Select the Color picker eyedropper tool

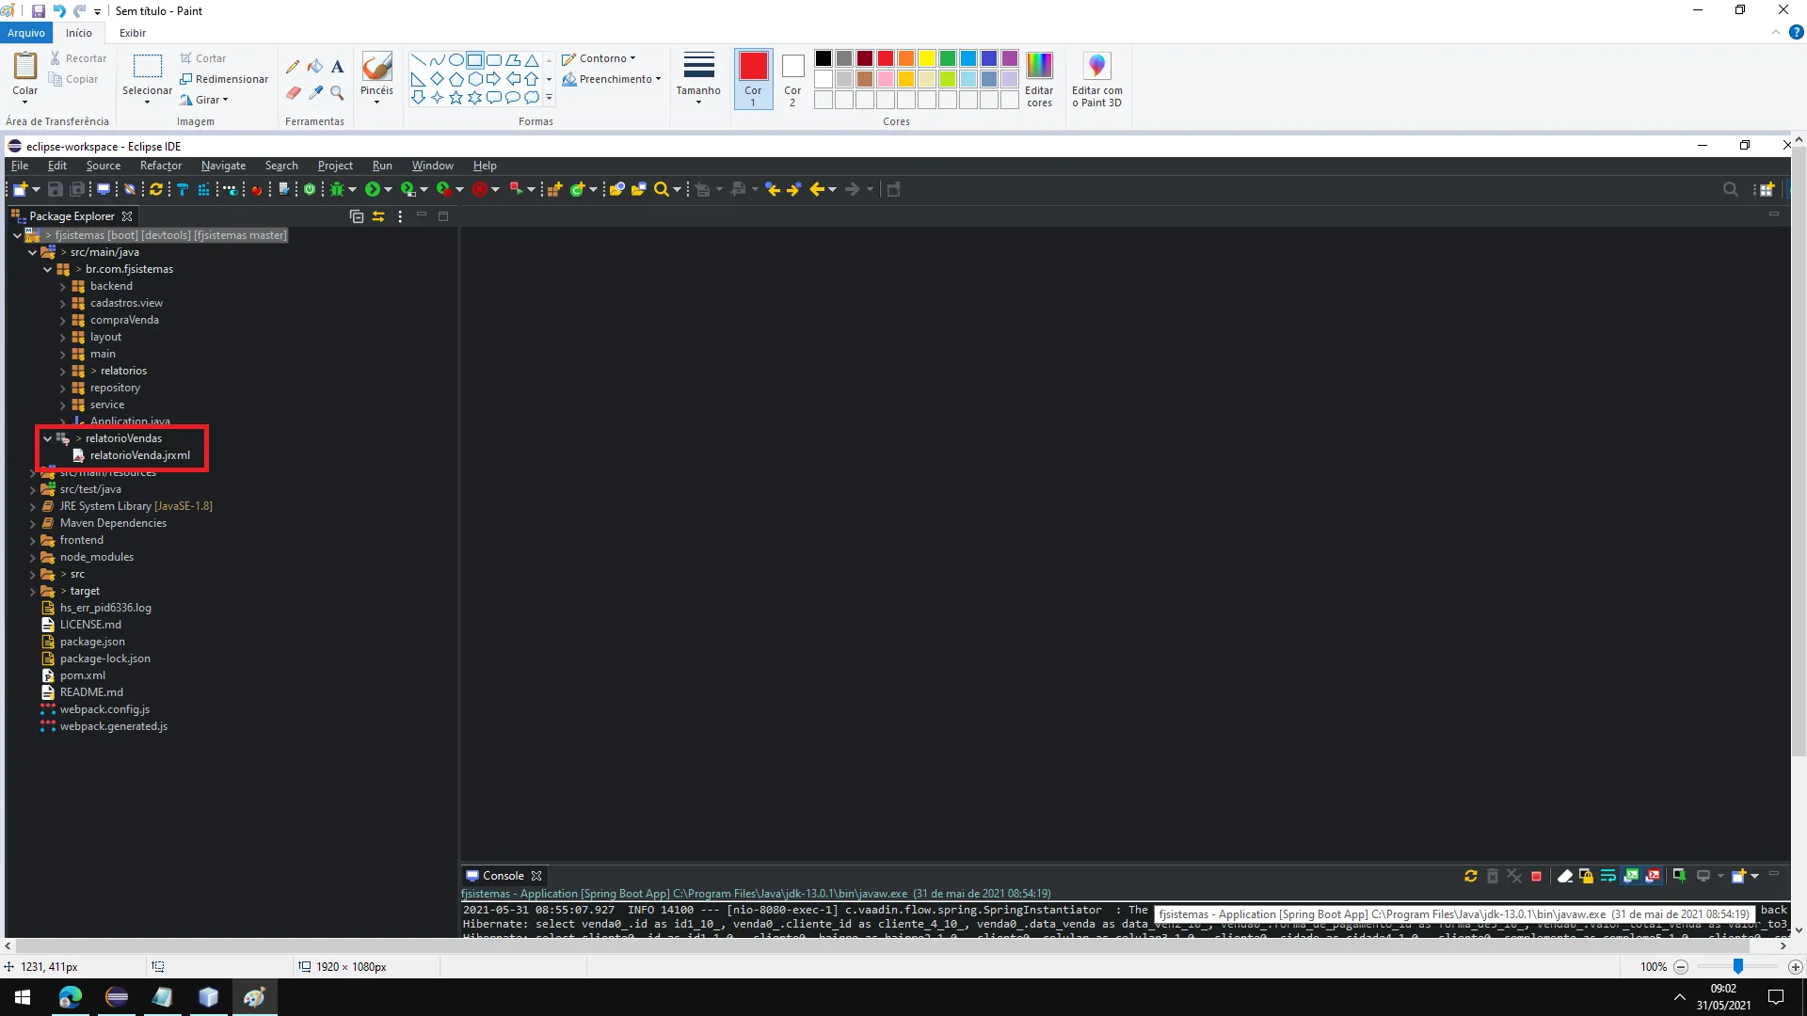pos(315,92)
